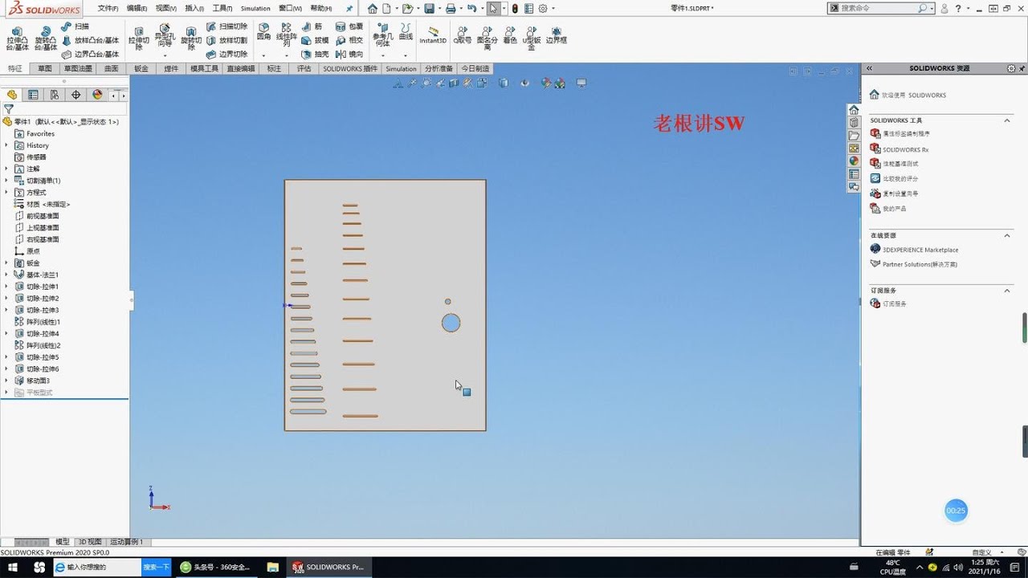This screenshot has height=578, width=1028.
Task: Click the 拉伸凸台/基体 extrude boss tool
Action: tap(17, 38)
